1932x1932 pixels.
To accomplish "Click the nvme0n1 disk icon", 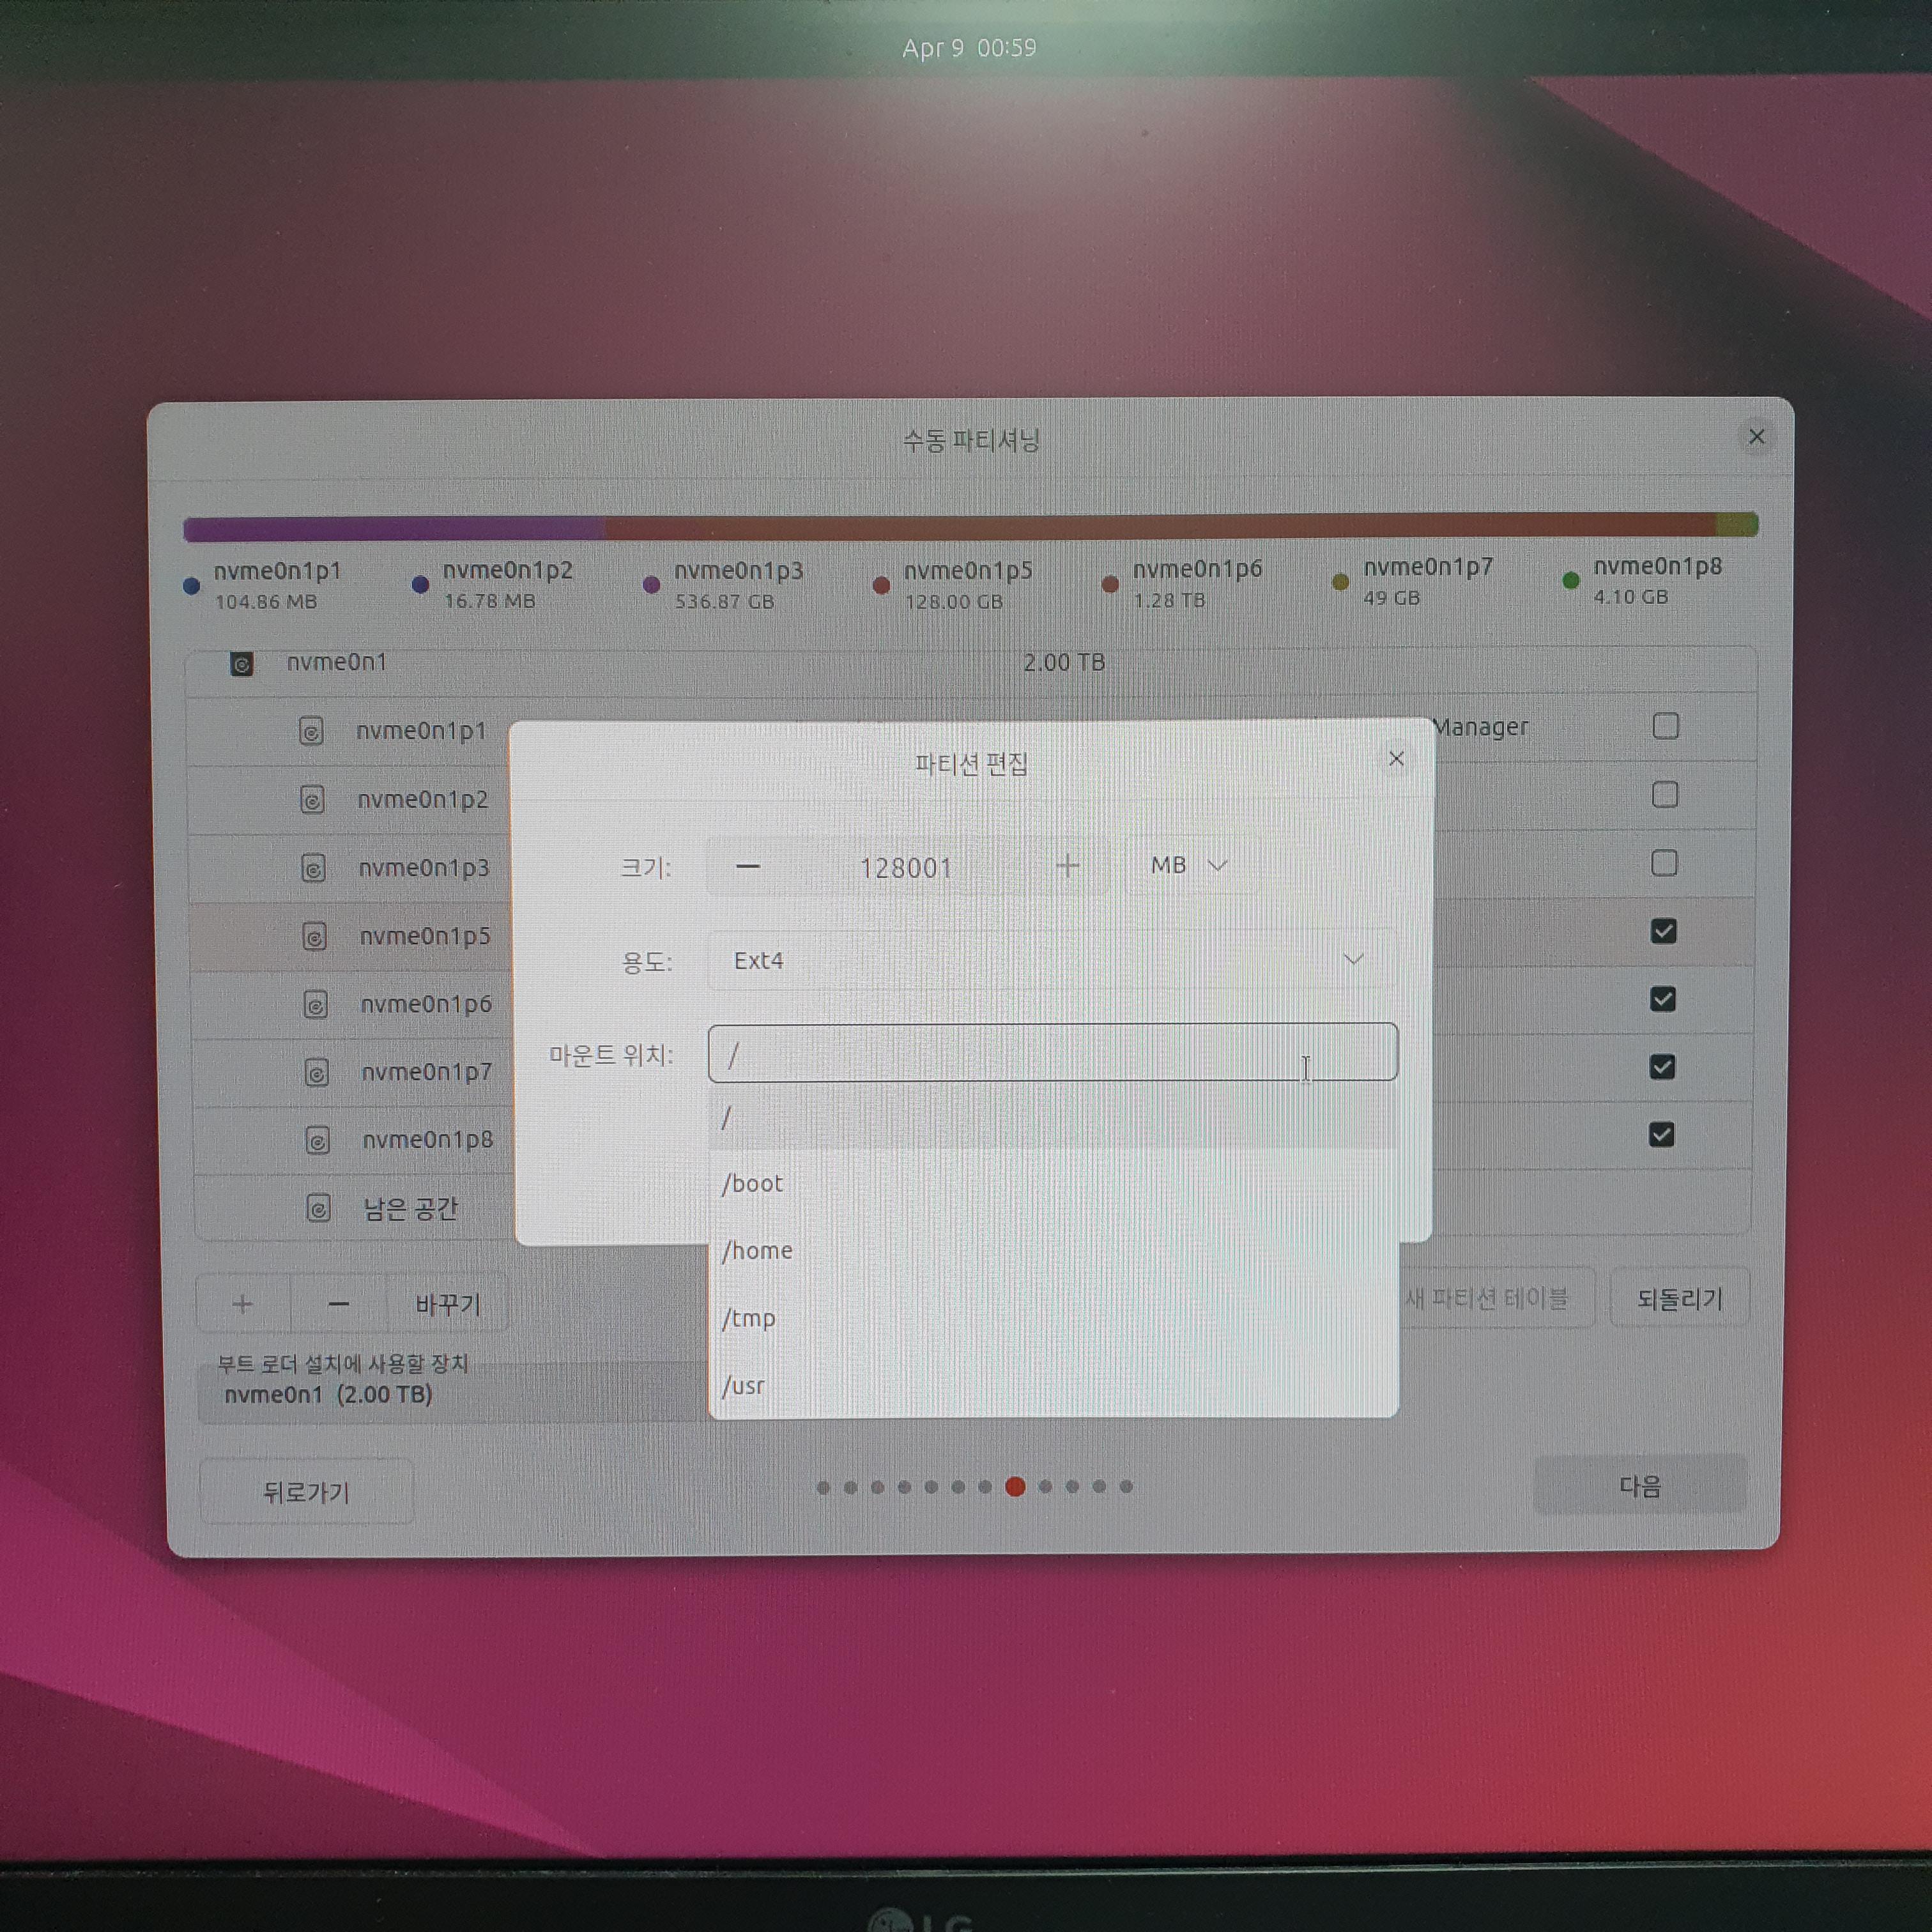I will click(241, 664).
